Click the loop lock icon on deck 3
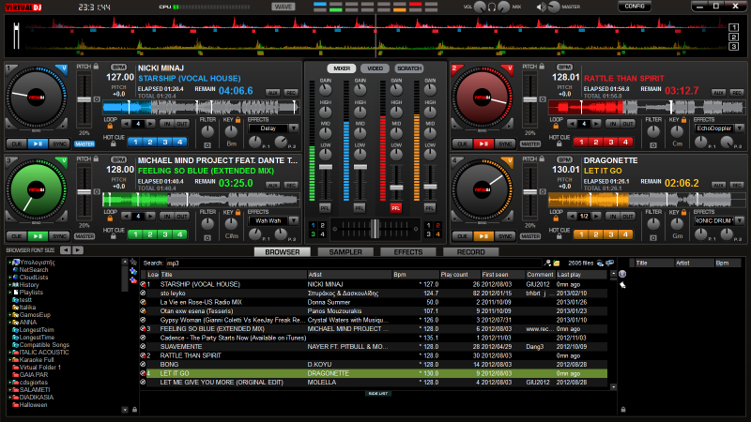Screen dimensions: 751x422 (110, 219)
